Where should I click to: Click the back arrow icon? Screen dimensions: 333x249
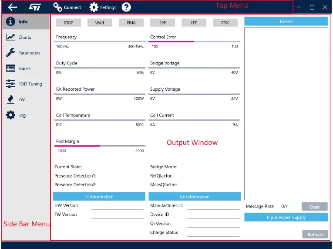13,7
